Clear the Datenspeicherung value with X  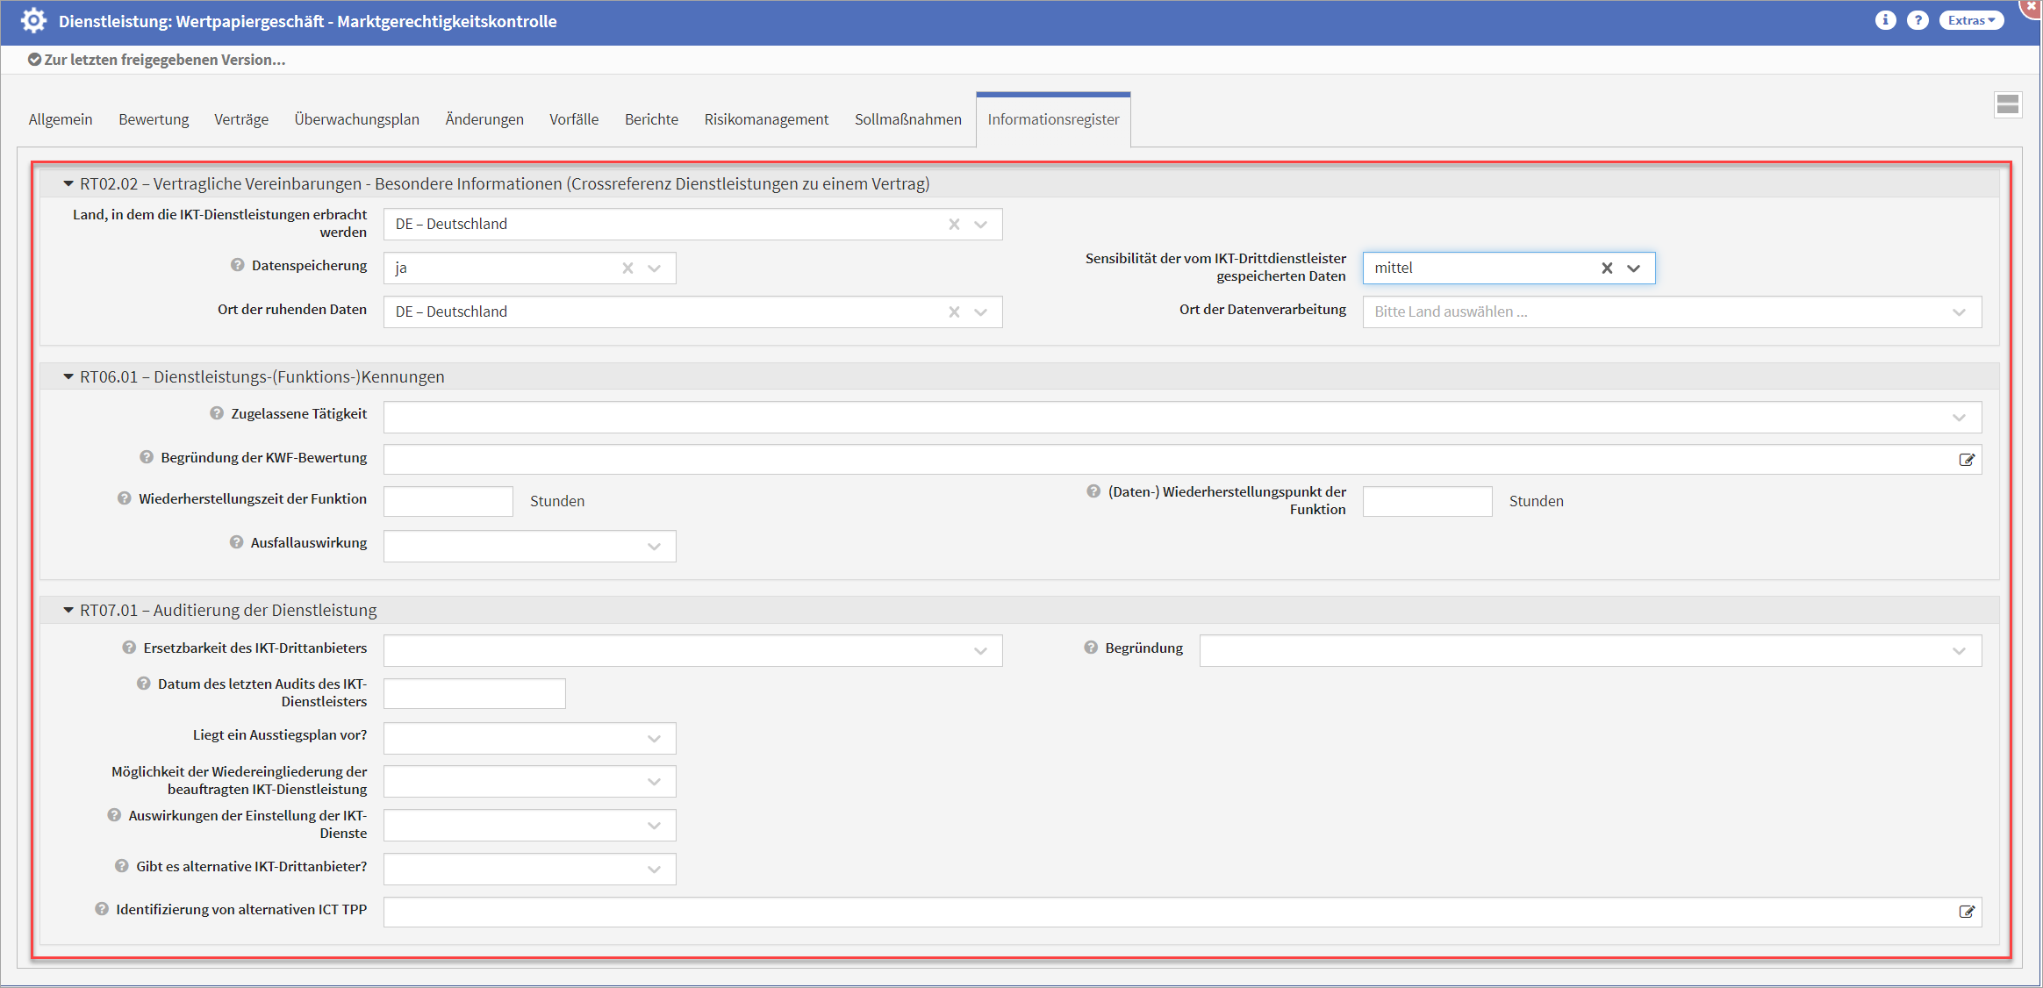point(627,268)
